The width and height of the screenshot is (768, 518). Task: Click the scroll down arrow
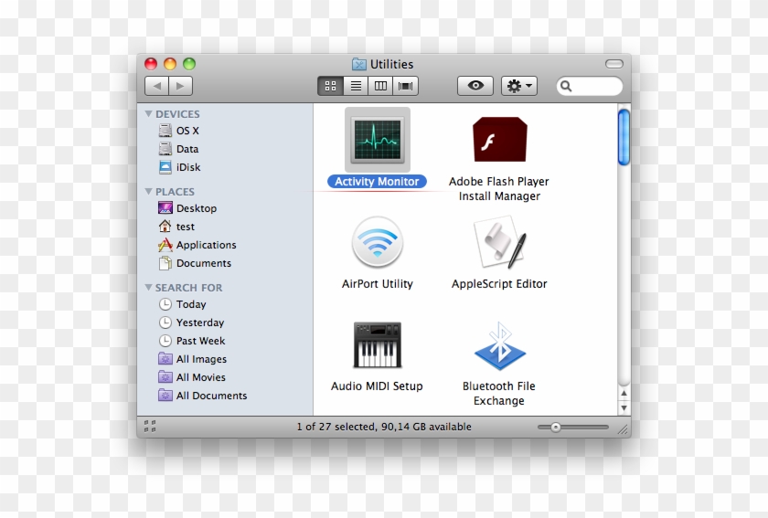pyautogui.click(x=624, y=407)
